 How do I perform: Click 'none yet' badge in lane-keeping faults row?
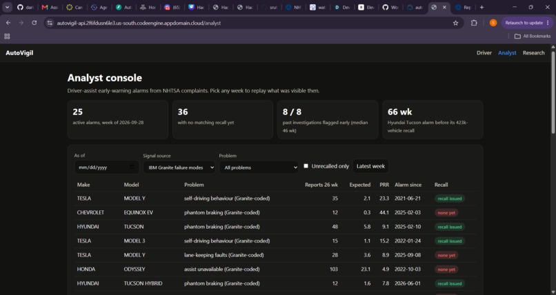click(446, 255)
